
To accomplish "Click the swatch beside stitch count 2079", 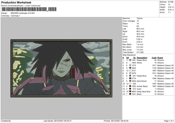I will pyautogui.click(x=130, y=73).
